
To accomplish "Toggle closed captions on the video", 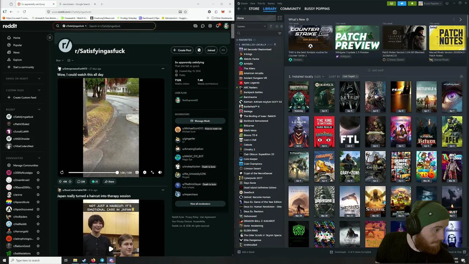I will tap(137, 172).
